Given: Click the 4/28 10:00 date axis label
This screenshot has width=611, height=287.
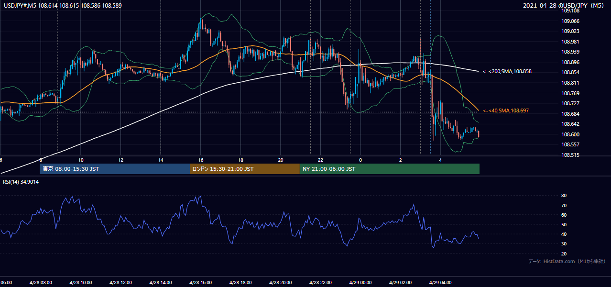Looking at the screenshot, I should point(80,283).
